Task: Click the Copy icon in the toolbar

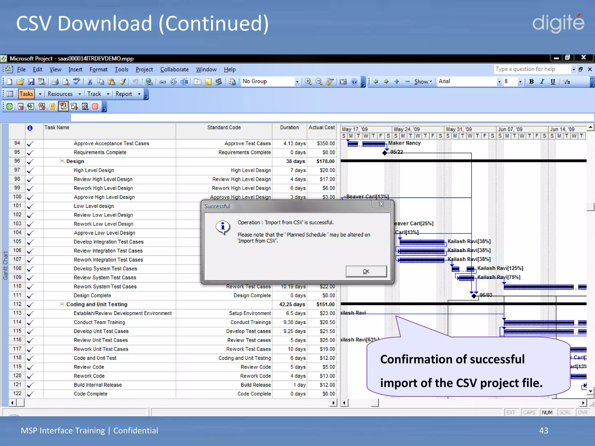Action: (x=101, y=82)
